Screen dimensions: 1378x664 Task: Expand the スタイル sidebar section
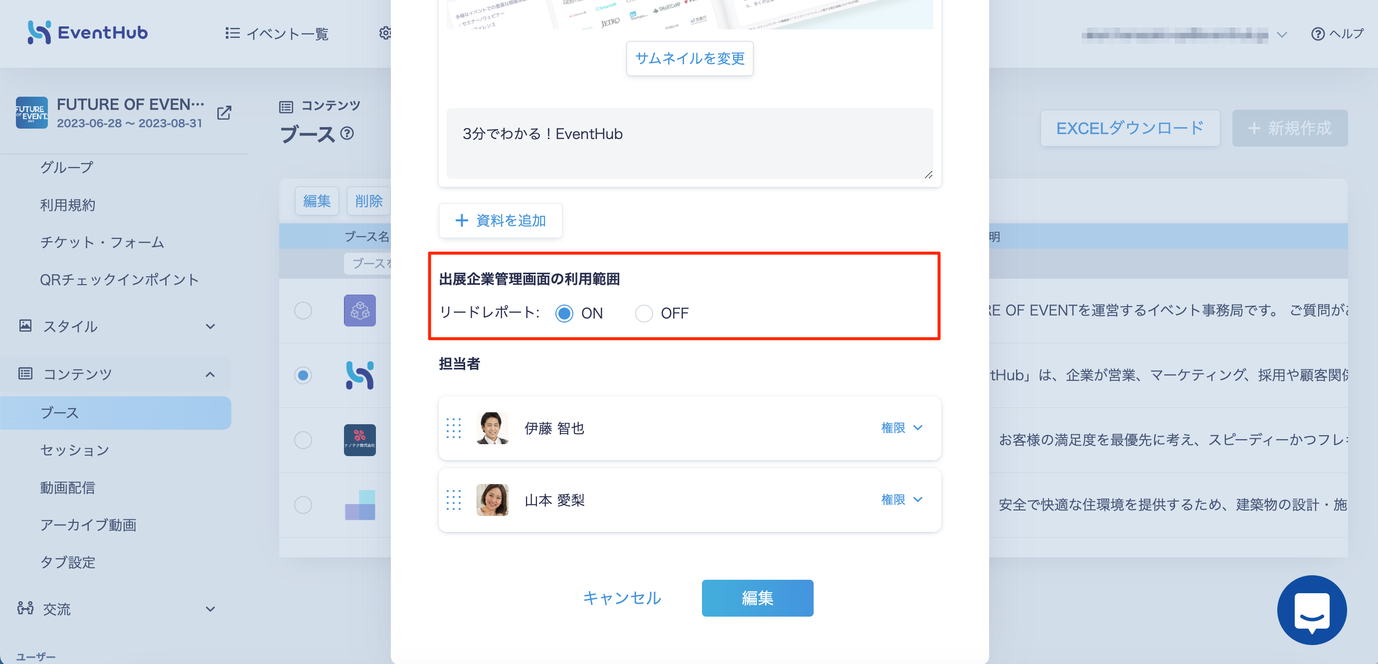click(x=210, y=327)
